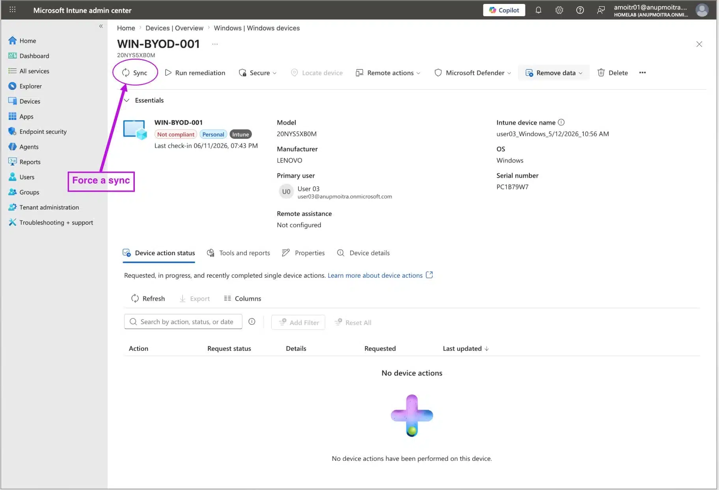This screenshot has width=719, height=490.
Task: Close the device blade
Action: 699,44
